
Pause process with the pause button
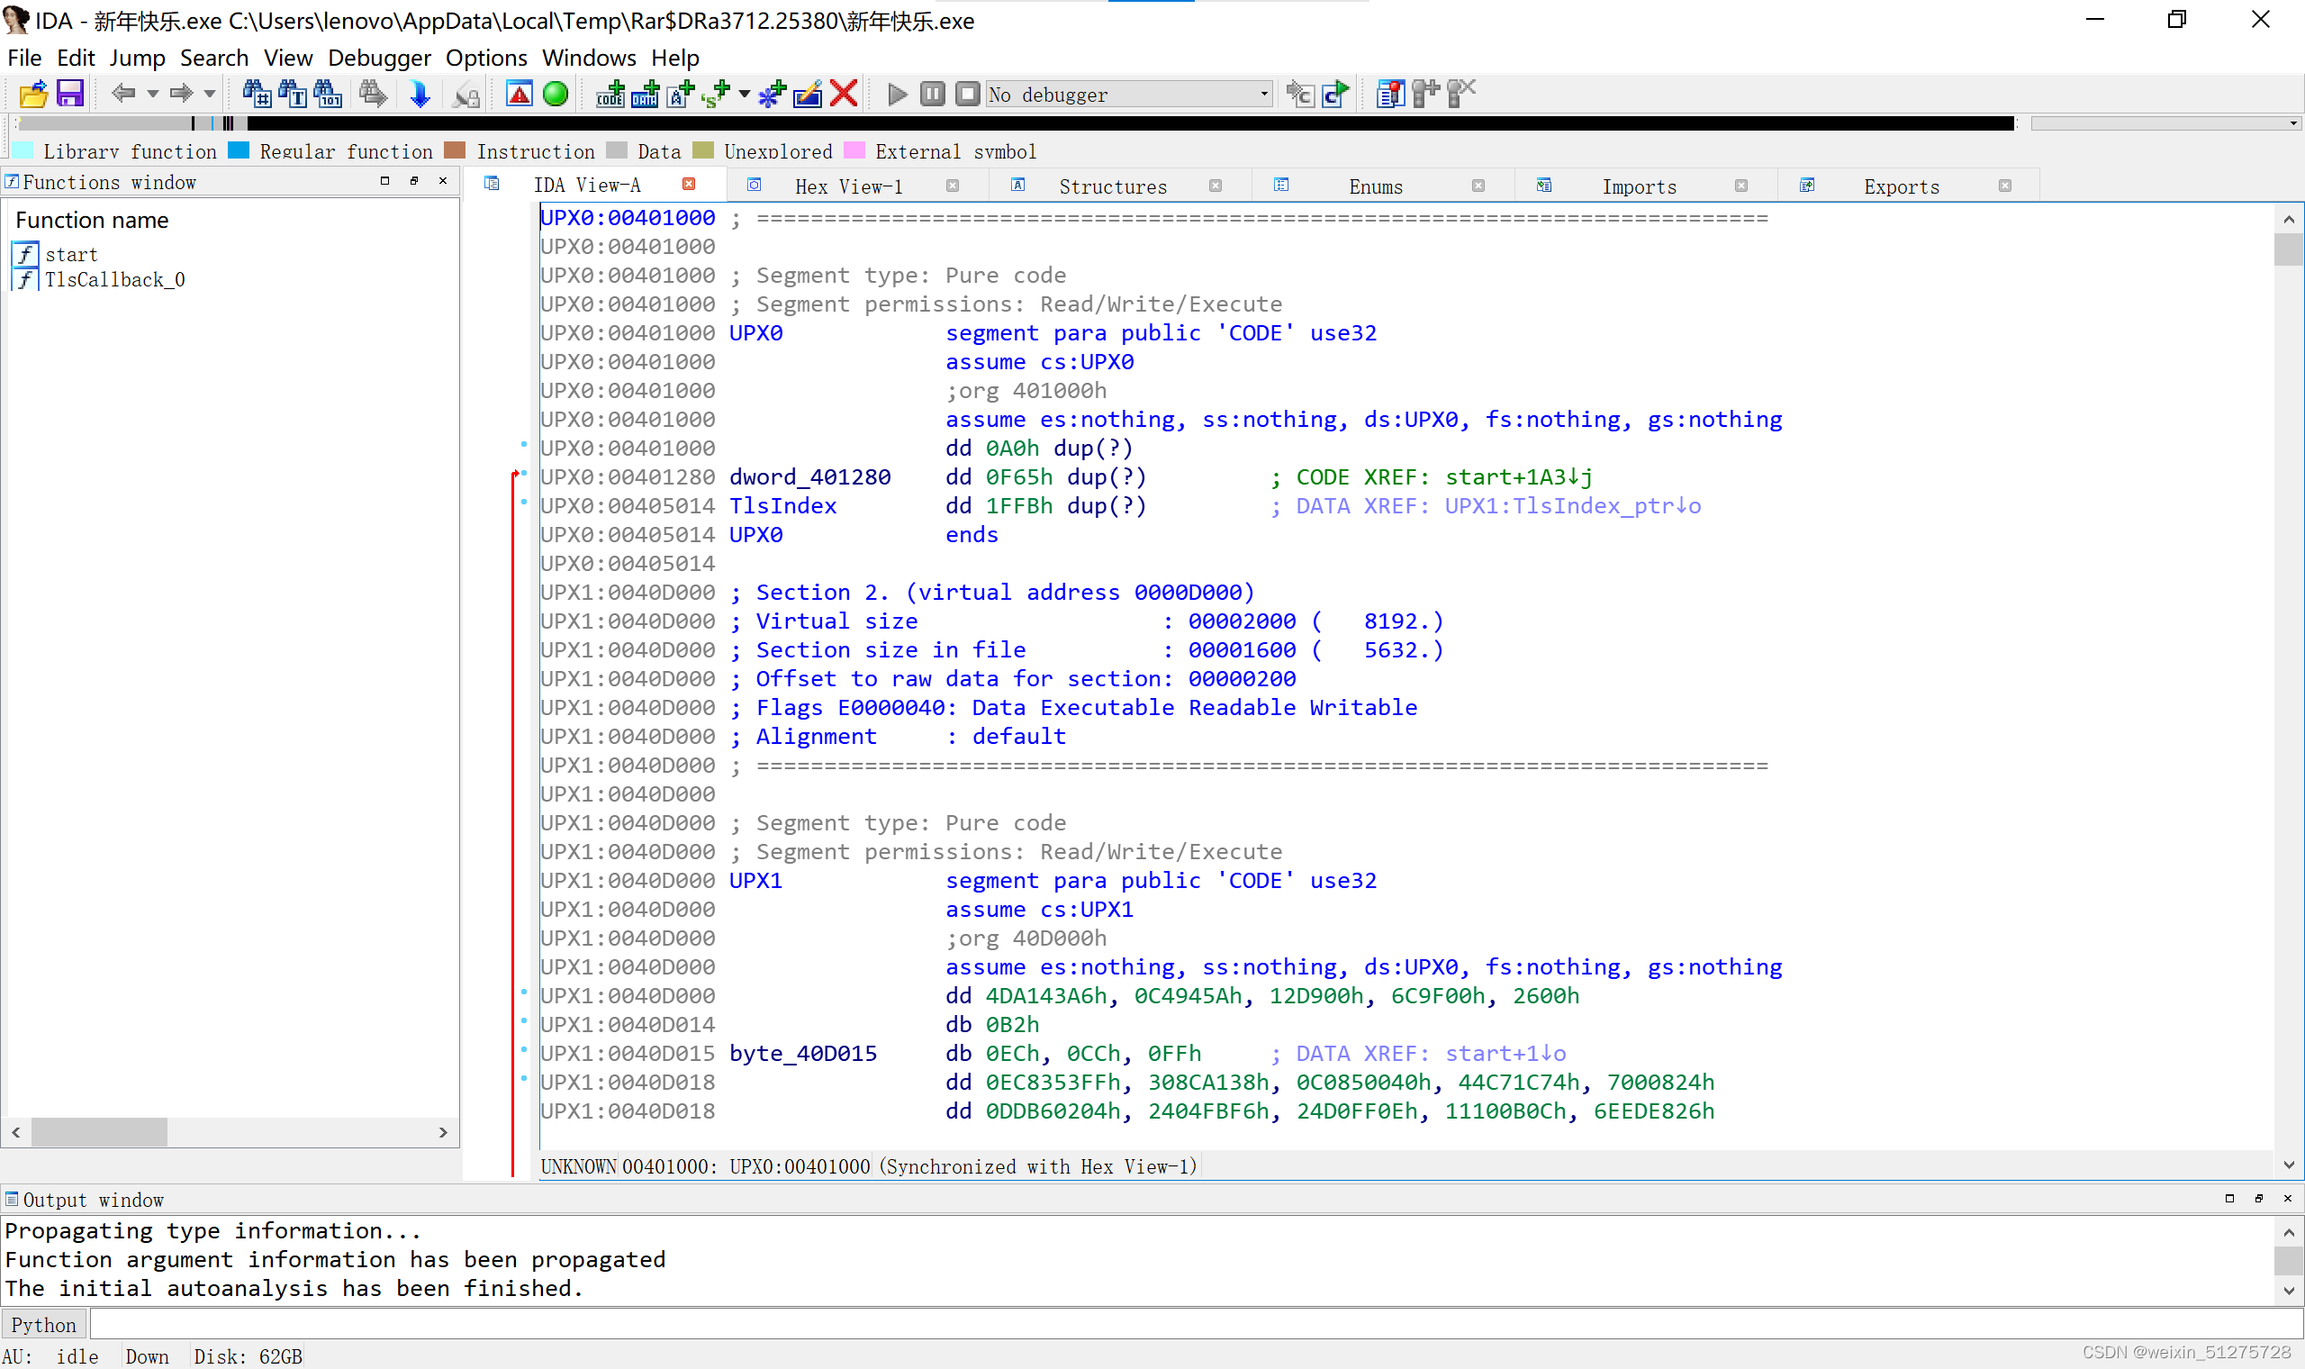[932, 94]
